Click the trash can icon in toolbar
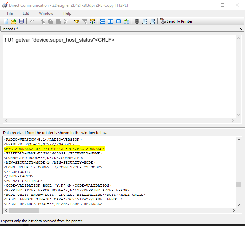245x226 pixels. click(x=137, y=21)
